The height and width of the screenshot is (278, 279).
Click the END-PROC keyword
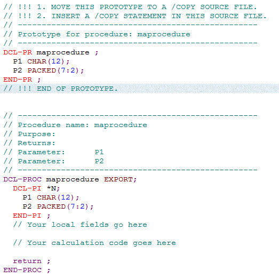coord(22,270)
